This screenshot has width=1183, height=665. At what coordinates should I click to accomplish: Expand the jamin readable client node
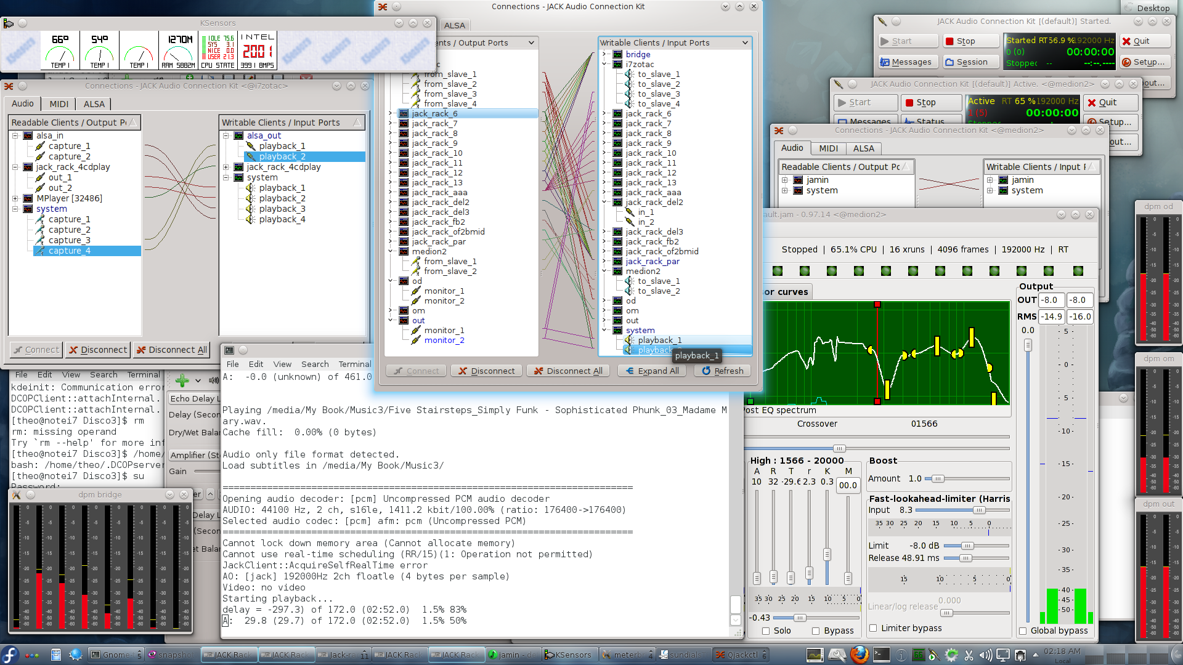[785, 180]
